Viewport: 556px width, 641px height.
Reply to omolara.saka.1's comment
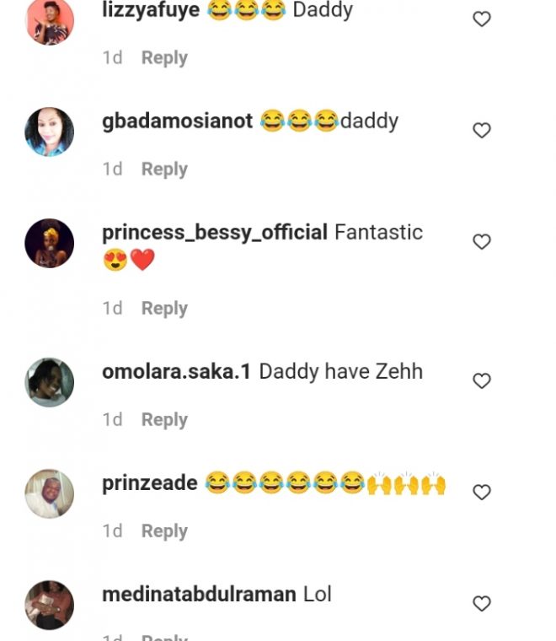click(x=164, y=420)
